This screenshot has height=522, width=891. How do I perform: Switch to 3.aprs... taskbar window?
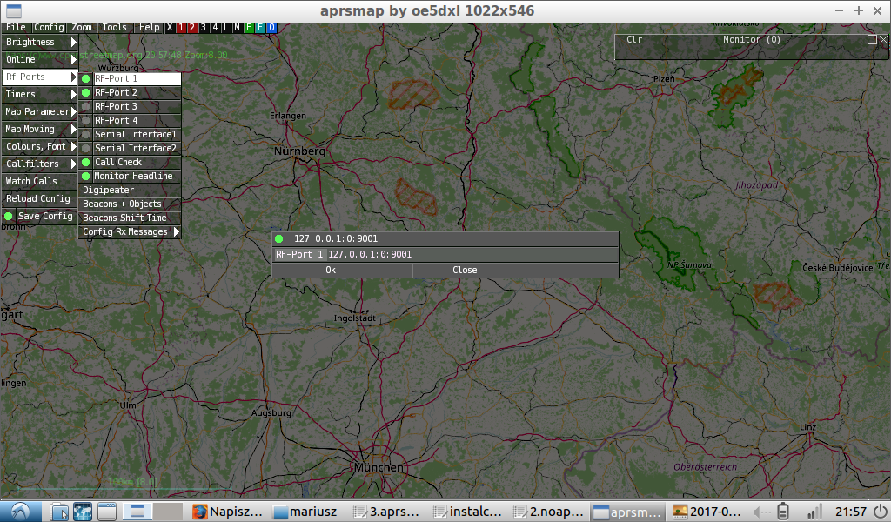tap(387, 512)
